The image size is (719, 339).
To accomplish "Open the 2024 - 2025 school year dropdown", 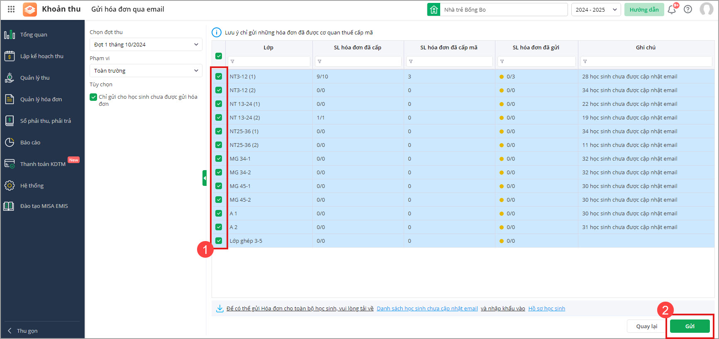I will tap(596, 10).
